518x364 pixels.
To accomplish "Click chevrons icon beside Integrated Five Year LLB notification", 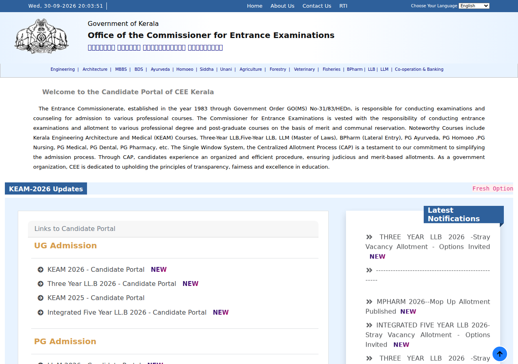I will (369, 325).
